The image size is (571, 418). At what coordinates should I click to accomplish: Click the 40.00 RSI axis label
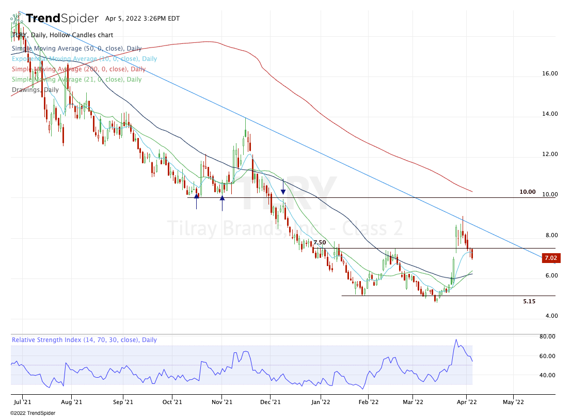point(547,375)
